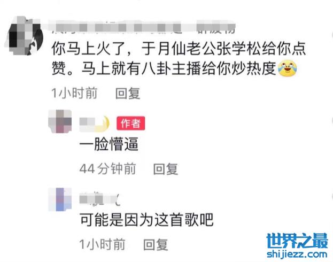The width and height of the screenshot is (333, 262).
Task: Click 1小时前 under 可能是因为这首歌吧
Action: click(102, 244)
